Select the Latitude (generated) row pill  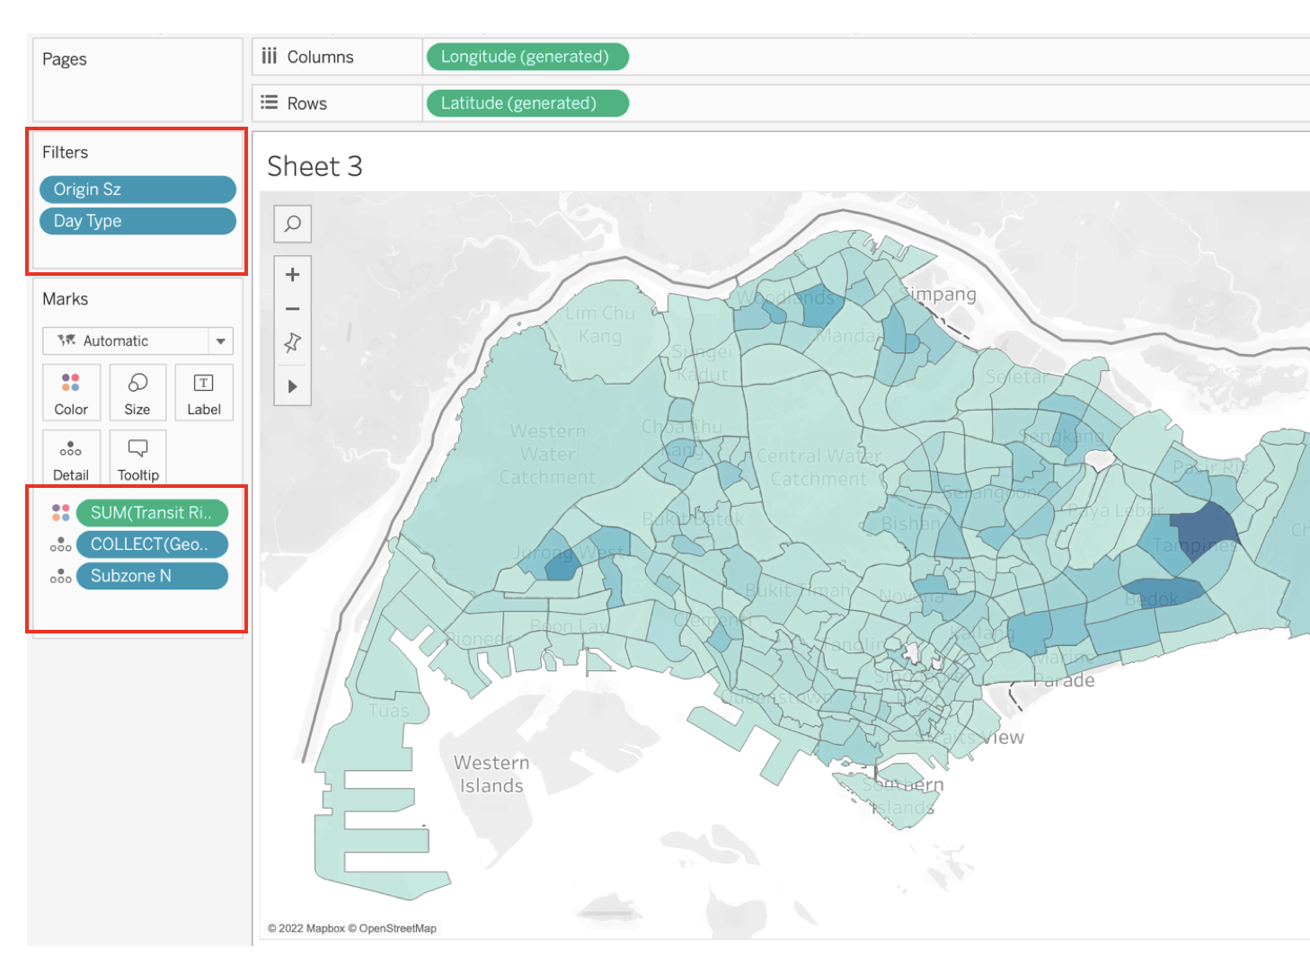tap(526, 103)
